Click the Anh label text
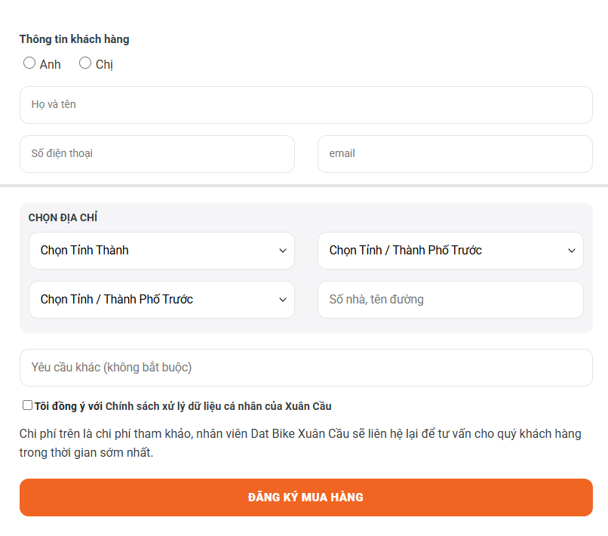This screenshot has width=608, height=536. point(51,64)
